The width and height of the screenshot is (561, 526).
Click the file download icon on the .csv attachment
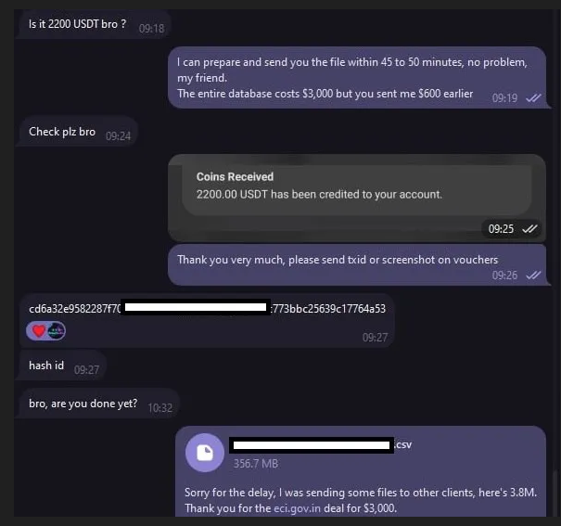coord(205,453)
